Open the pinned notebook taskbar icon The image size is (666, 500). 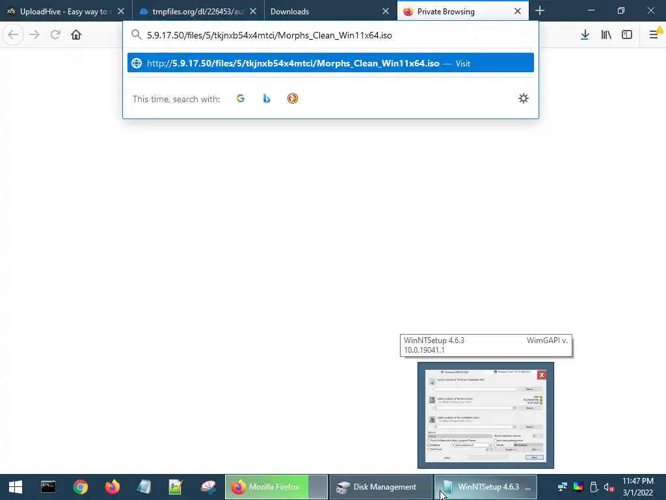[x=144, y=487]
